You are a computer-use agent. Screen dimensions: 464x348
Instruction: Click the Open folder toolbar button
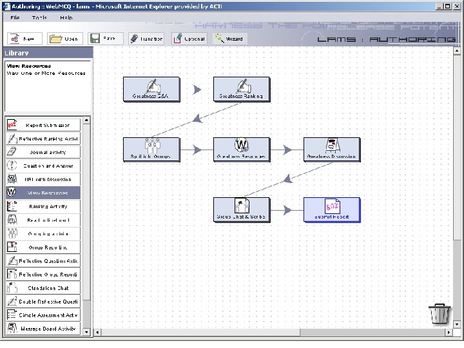[65, 39]
